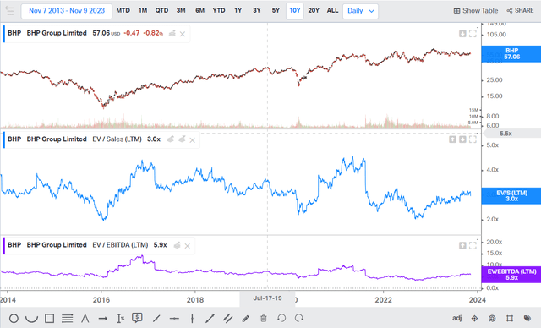Select the horizontal lines Fibonacci tool
541x328 pixels.
(68, 319)
